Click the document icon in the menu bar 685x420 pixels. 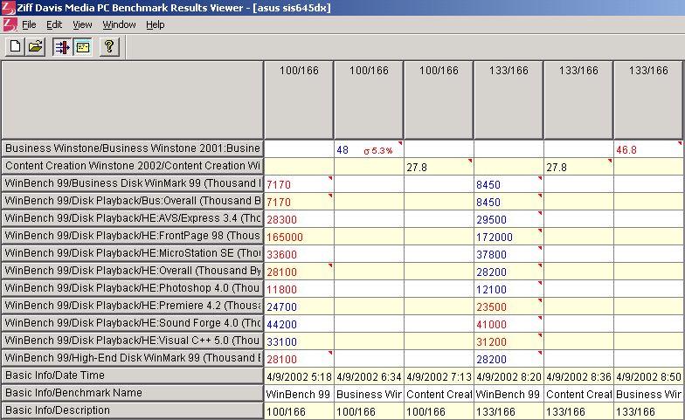click(10, 24)
